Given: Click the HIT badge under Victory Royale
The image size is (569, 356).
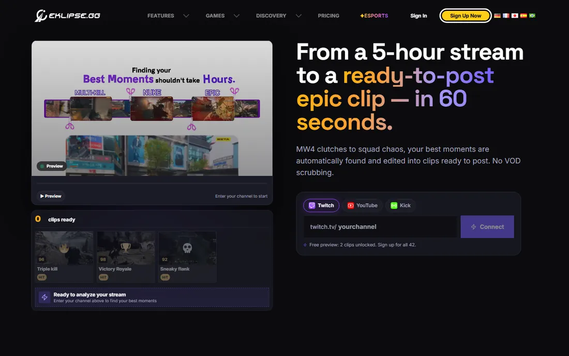Looking at the screenshot, I should tap(103, 277).
